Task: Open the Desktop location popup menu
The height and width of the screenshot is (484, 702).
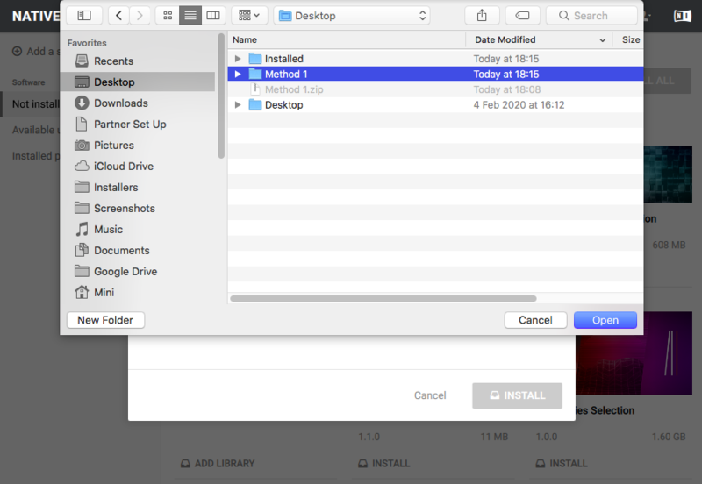Action: [352, 16]
